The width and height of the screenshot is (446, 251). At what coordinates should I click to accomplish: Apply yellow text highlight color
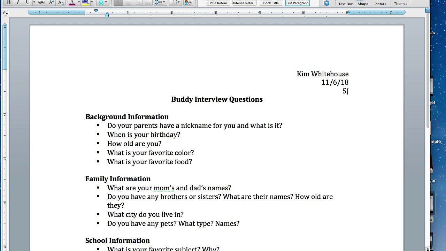(85, 2)
